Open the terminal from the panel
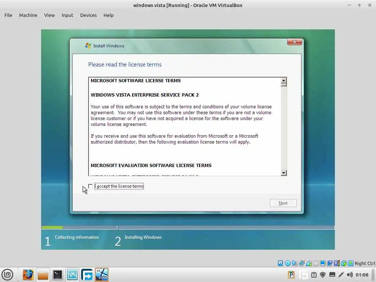Screen dimensions: 376x282 pos(58,275)
